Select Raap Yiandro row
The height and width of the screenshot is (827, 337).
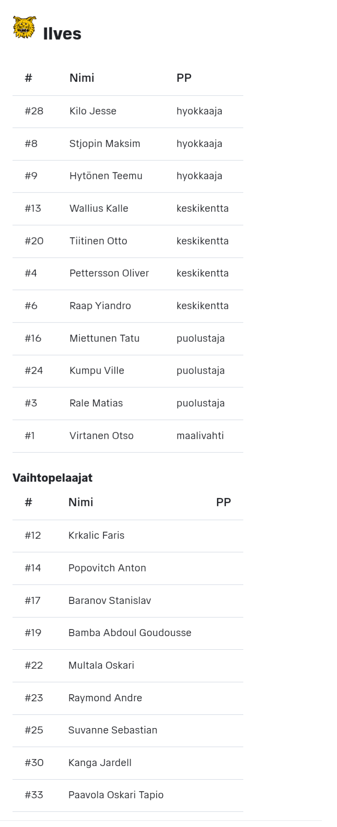(128, 306)
